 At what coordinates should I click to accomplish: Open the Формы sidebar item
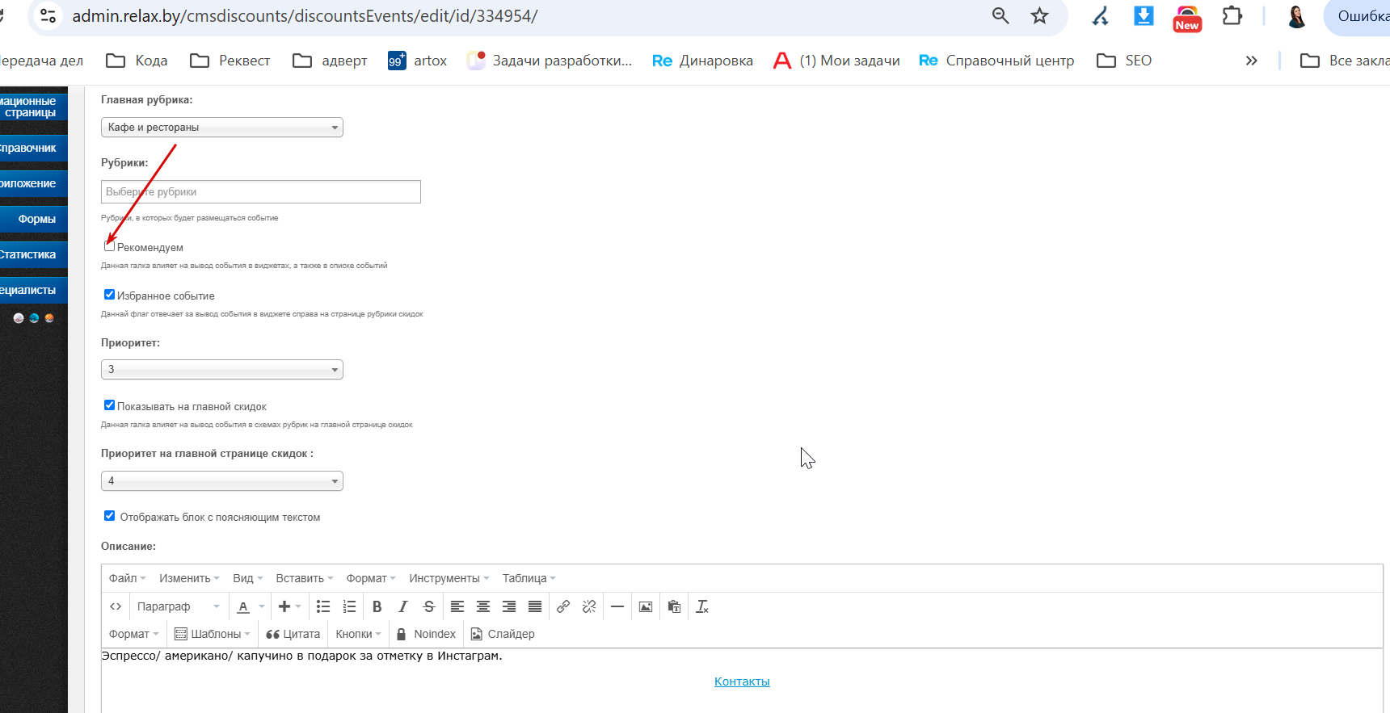click(x=34, y=220)
